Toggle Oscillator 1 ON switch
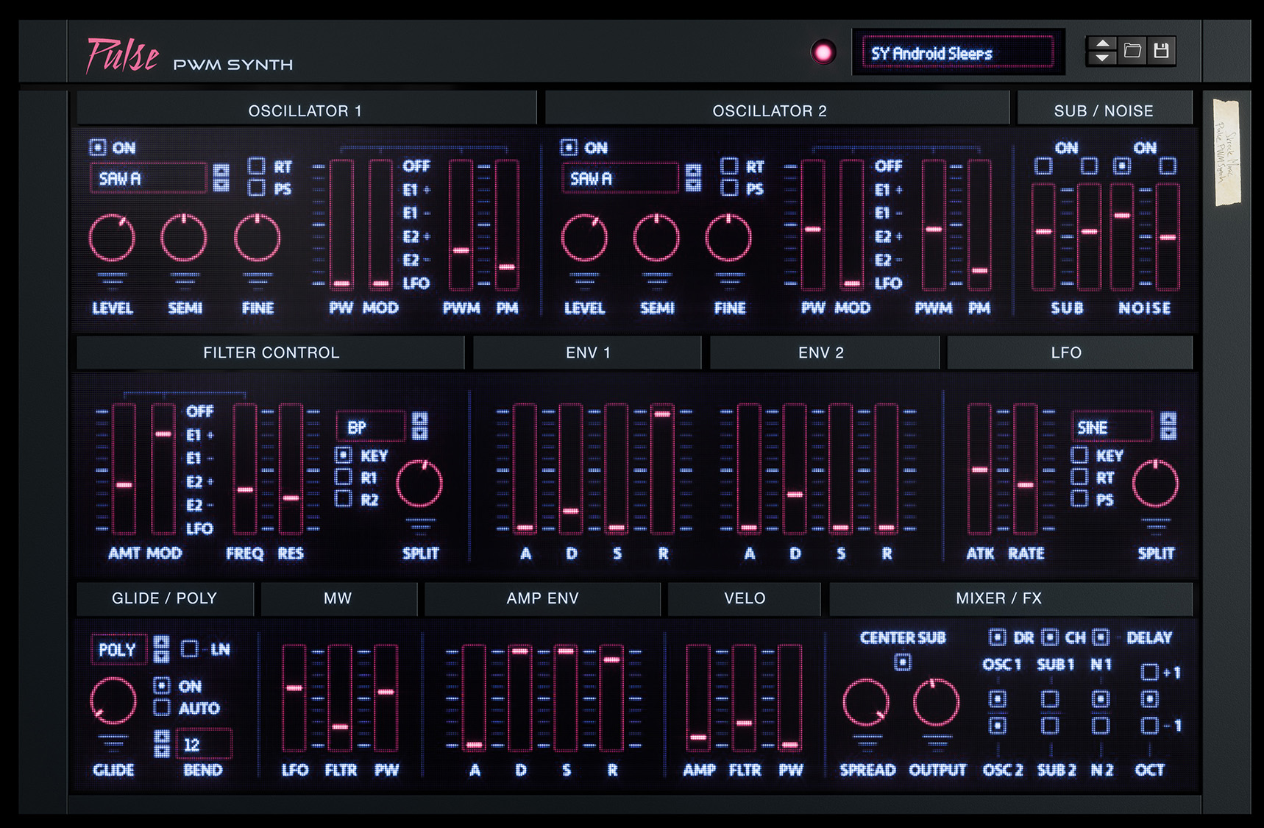The height and width of the screenshot is (828, 1264). pos(98,147)
